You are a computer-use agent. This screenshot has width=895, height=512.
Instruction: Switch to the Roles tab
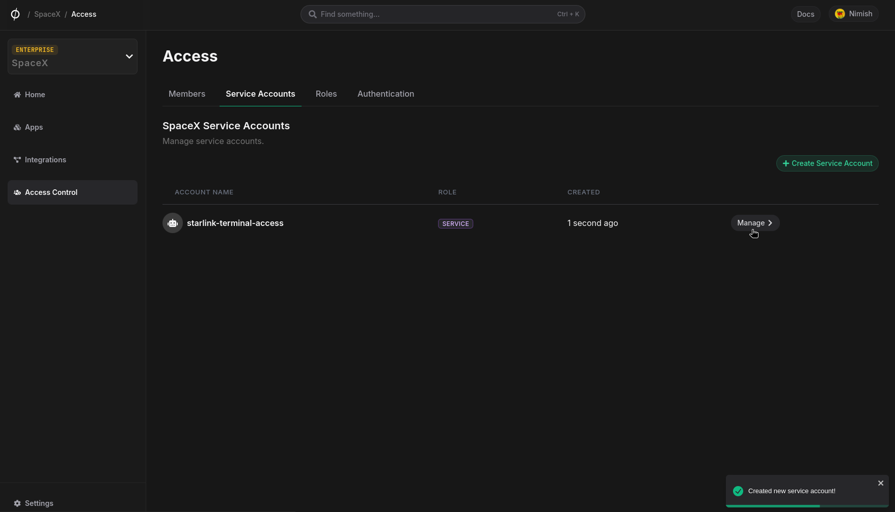point(326,94)
